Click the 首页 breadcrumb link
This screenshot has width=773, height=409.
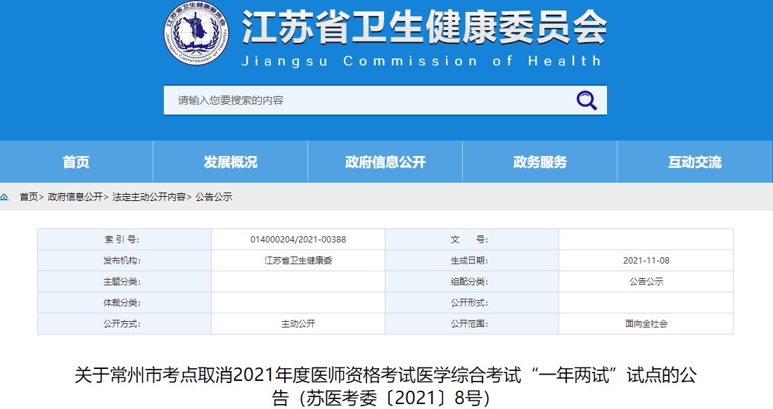[29, 197]
